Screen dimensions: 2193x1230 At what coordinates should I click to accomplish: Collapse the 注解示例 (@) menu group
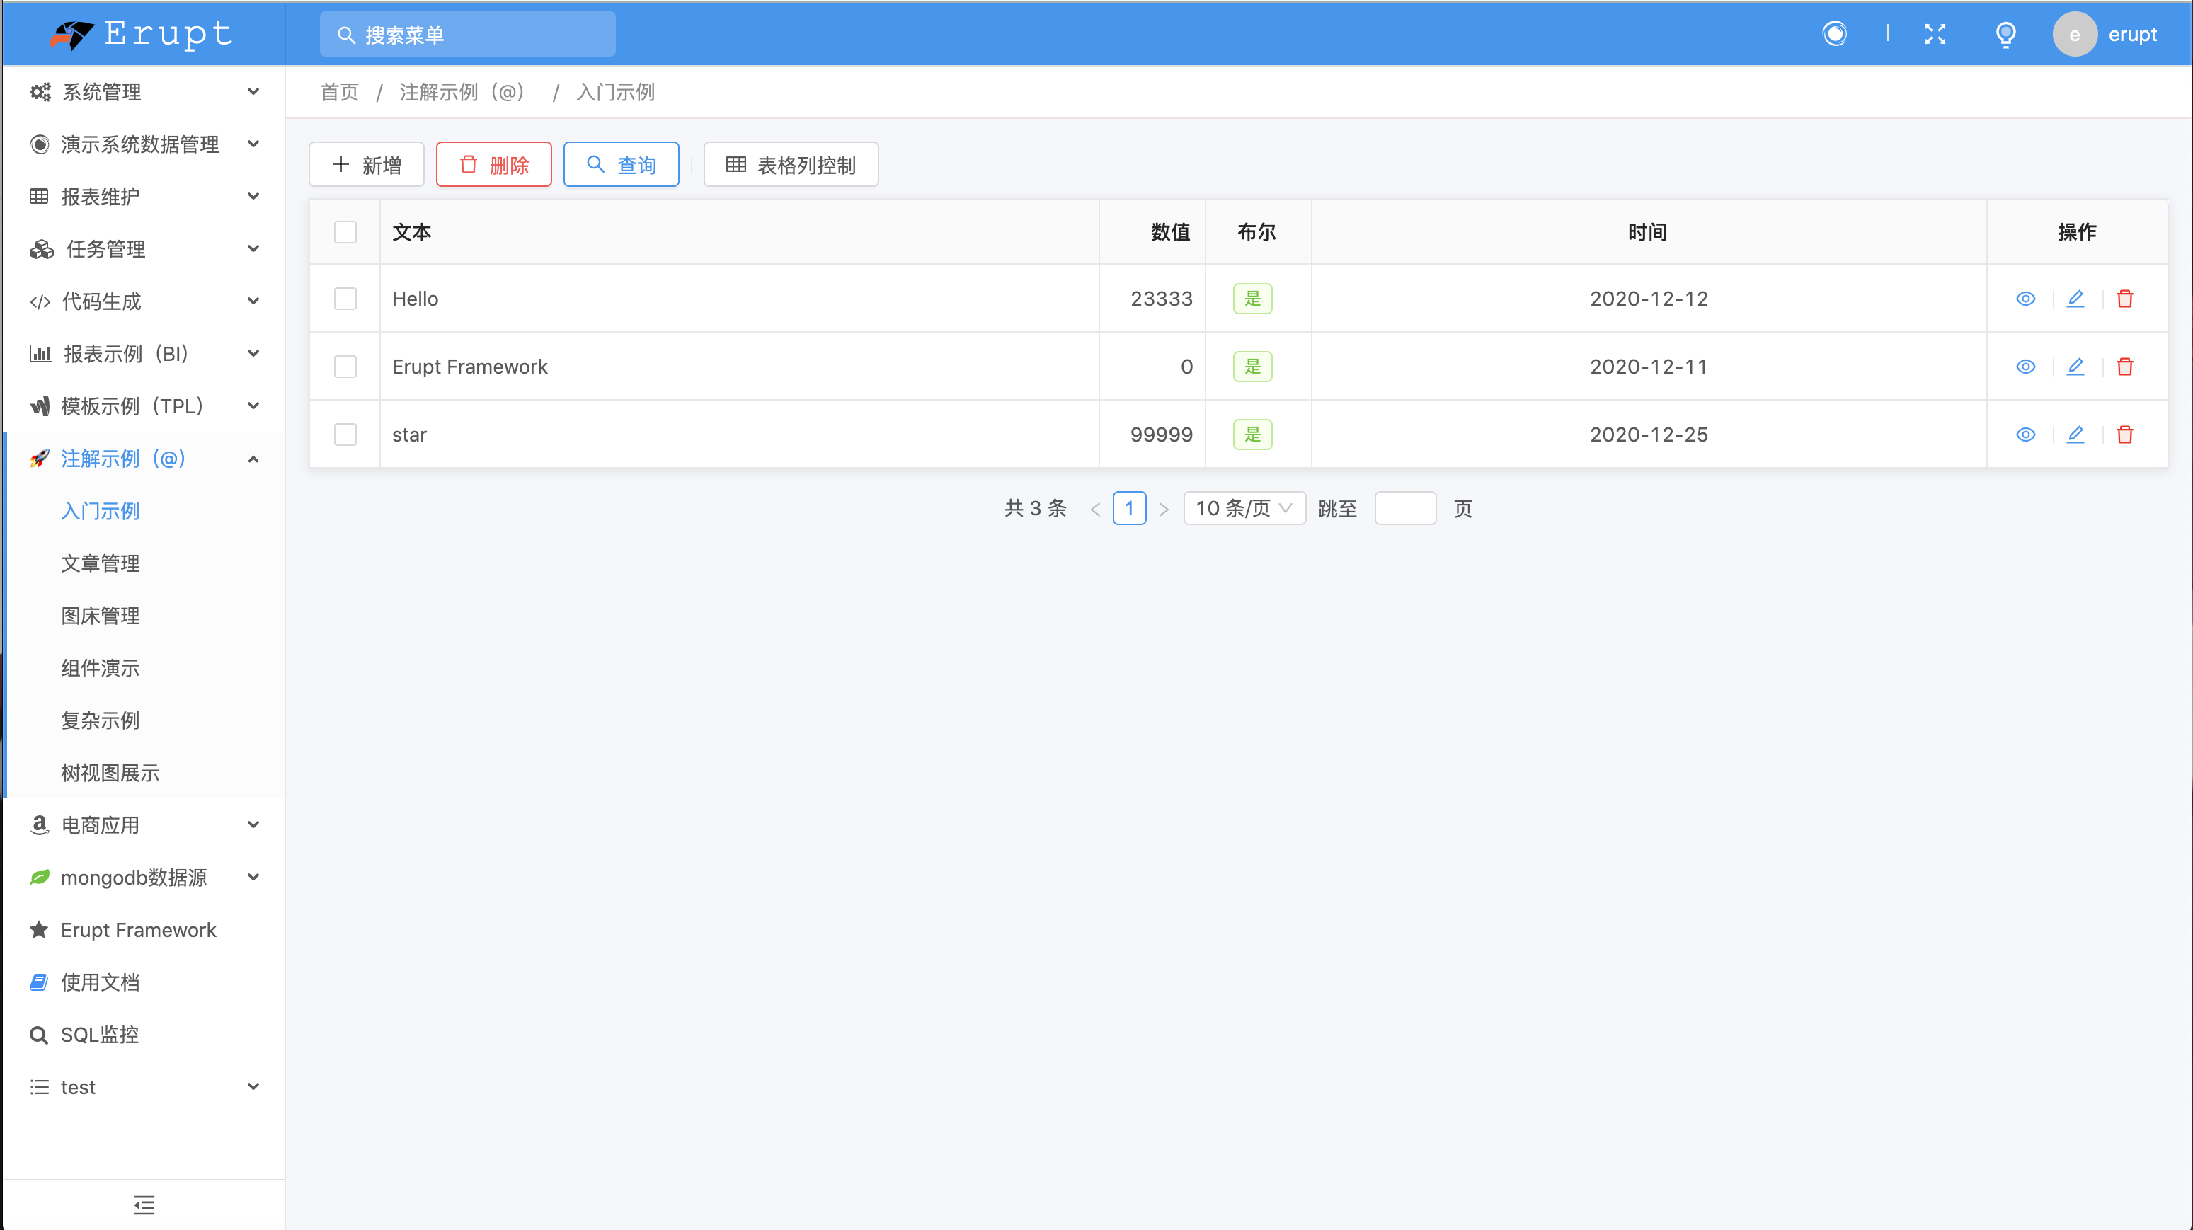coord(143,459)
